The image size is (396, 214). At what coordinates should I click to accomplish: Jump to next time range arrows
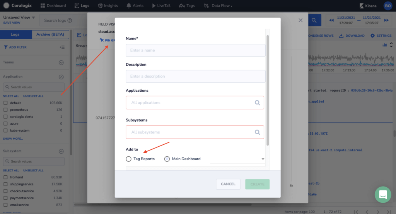click(x=386, y=20)
